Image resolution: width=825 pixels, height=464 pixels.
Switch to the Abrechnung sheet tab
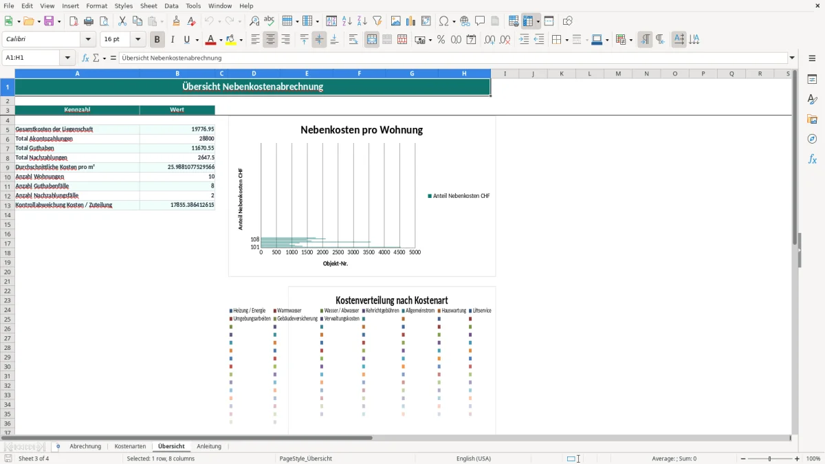(86, 447)
